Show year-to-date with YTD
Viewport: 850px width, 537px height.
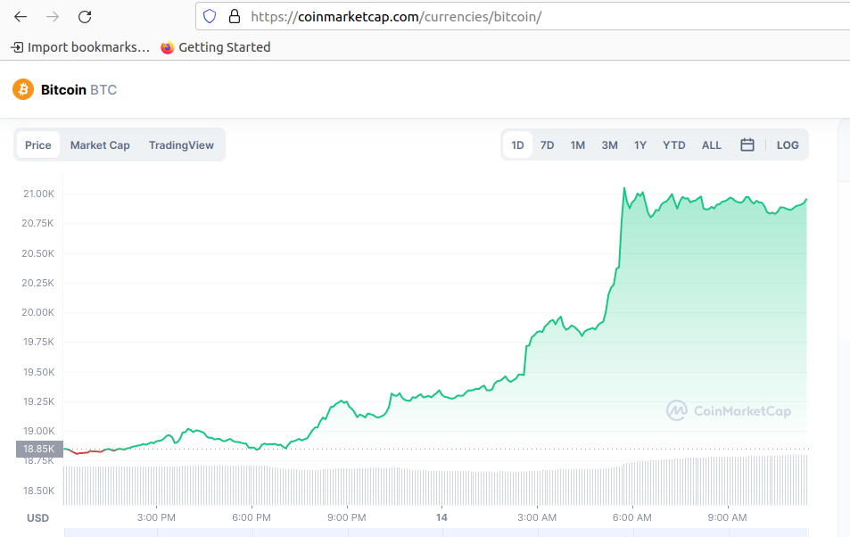673,145
